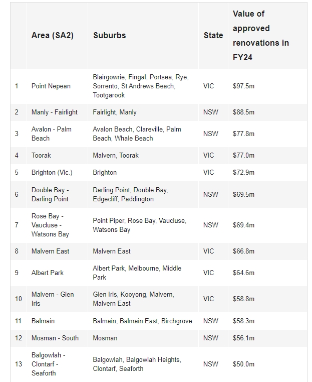Click the St Andrews Beach suburb
This screenshot has height=382, width=312.
pos(151,86)
